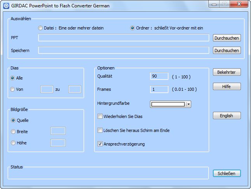This screenshot has width=251, height=189.
Task: Select Breite image size option
Action: click(13, 132)
